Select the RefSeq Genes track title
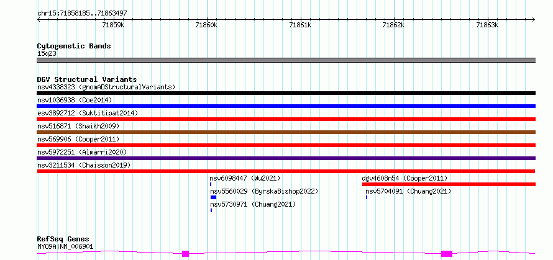553x260 pixels. point(63,240)
